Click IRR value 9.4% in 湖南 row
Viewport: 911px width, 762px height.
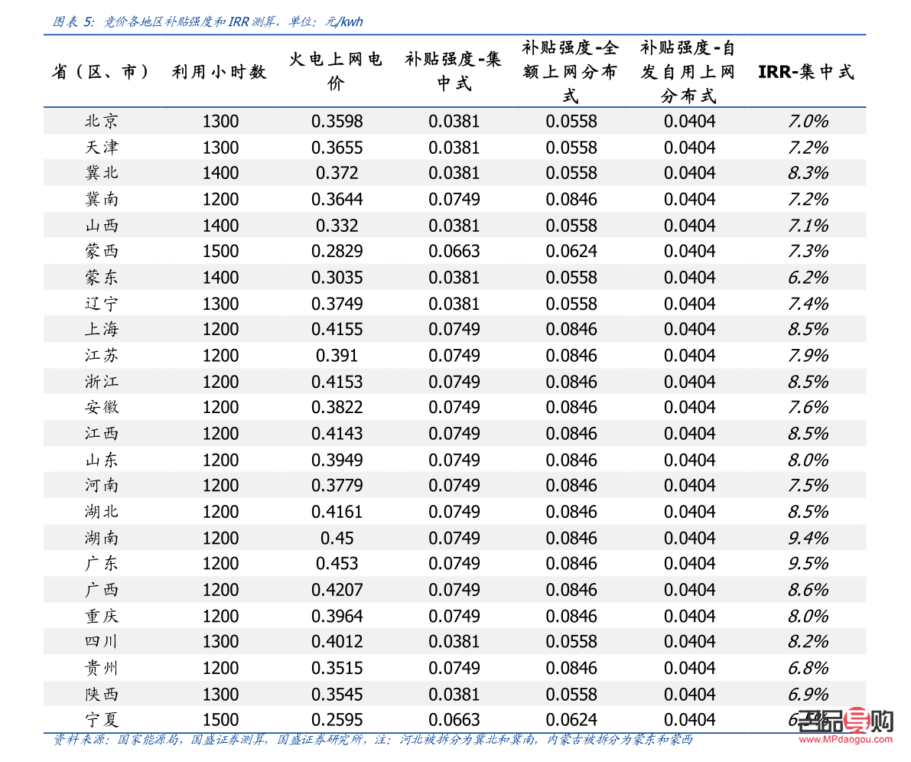point(808,538)
